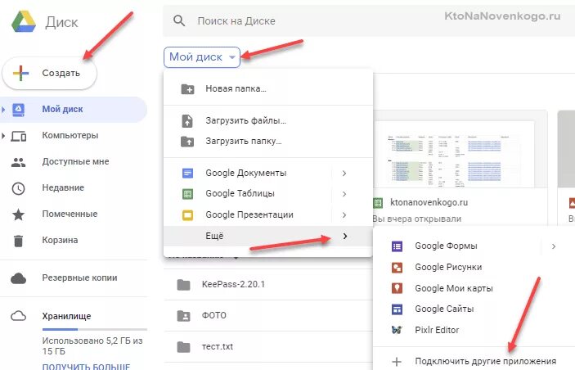Expand the Компьютеры tree node
Screen dimensions: 575x370
pos(3,136)
